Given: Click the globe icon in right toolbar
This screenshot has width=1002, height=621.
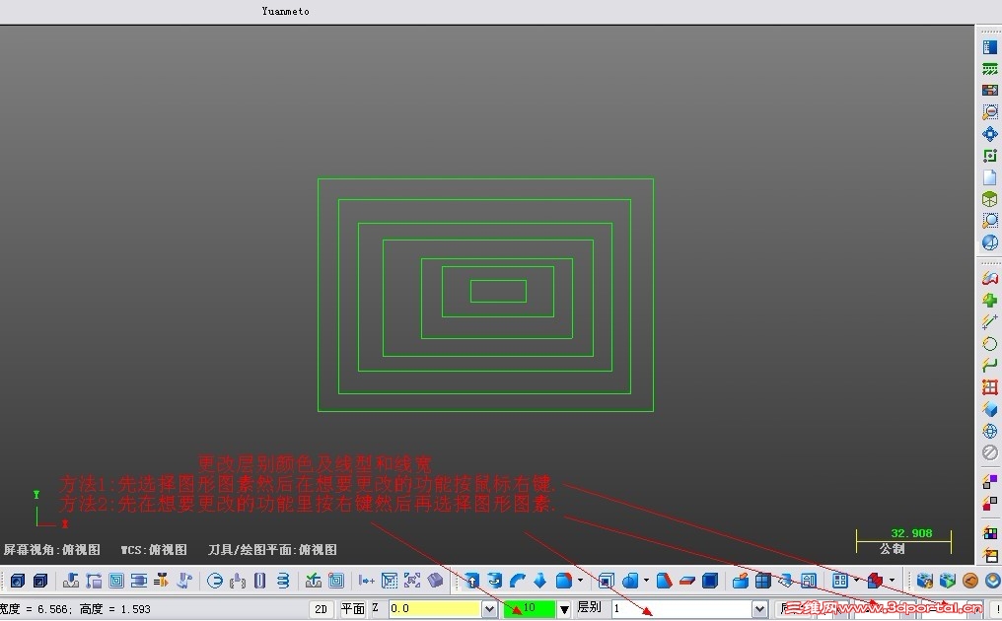Looking at the screenshot, I should tap(990, 431).
